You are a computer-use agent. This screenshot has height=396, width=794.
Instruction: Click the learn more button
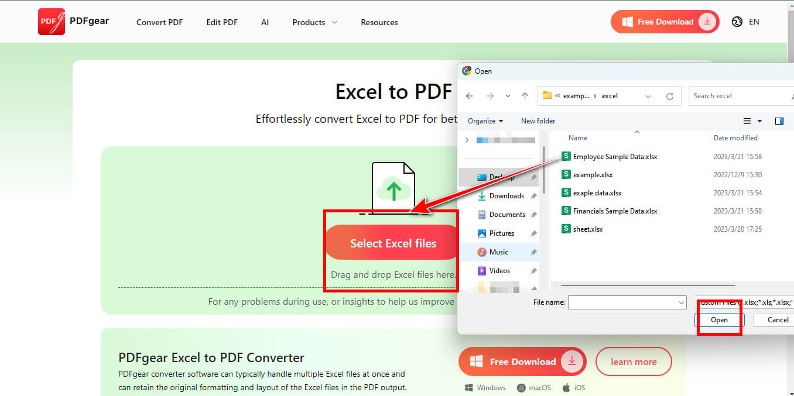click(x=634, y=361)
